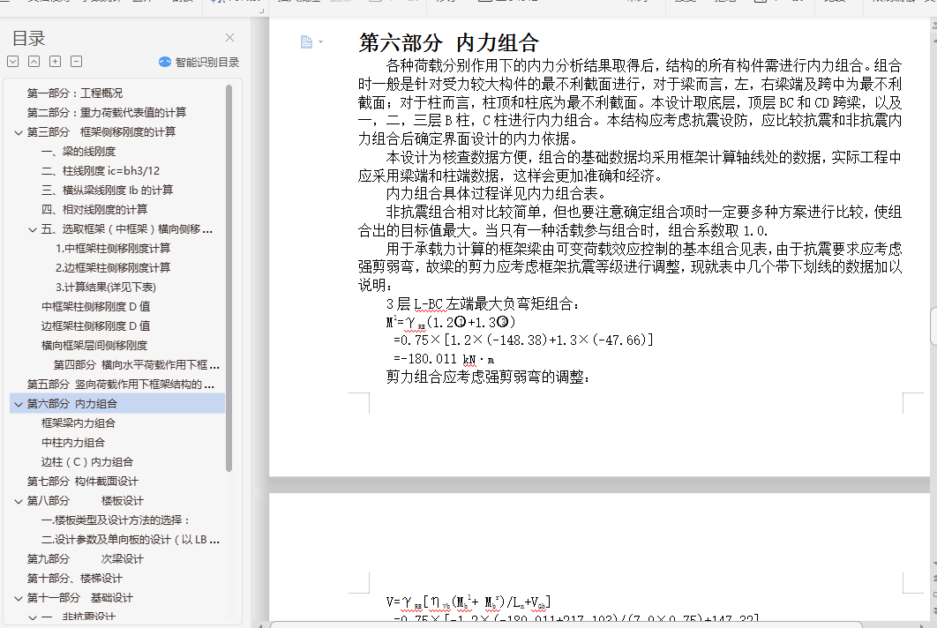Select 边柱(C)内力组合 outline entry
The height and width of the screenshot is (628, 937).
(x=87, y=462)
